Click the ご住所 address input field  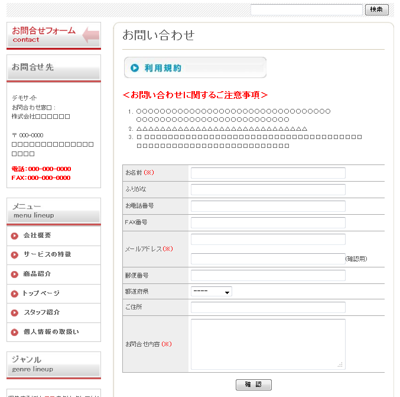(268, 308)
